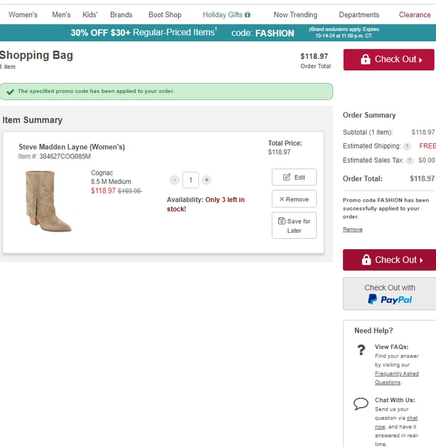This screenshot has width=436, height=447.
Task: Click the FREE shipping value
Action: coord(428,146)
